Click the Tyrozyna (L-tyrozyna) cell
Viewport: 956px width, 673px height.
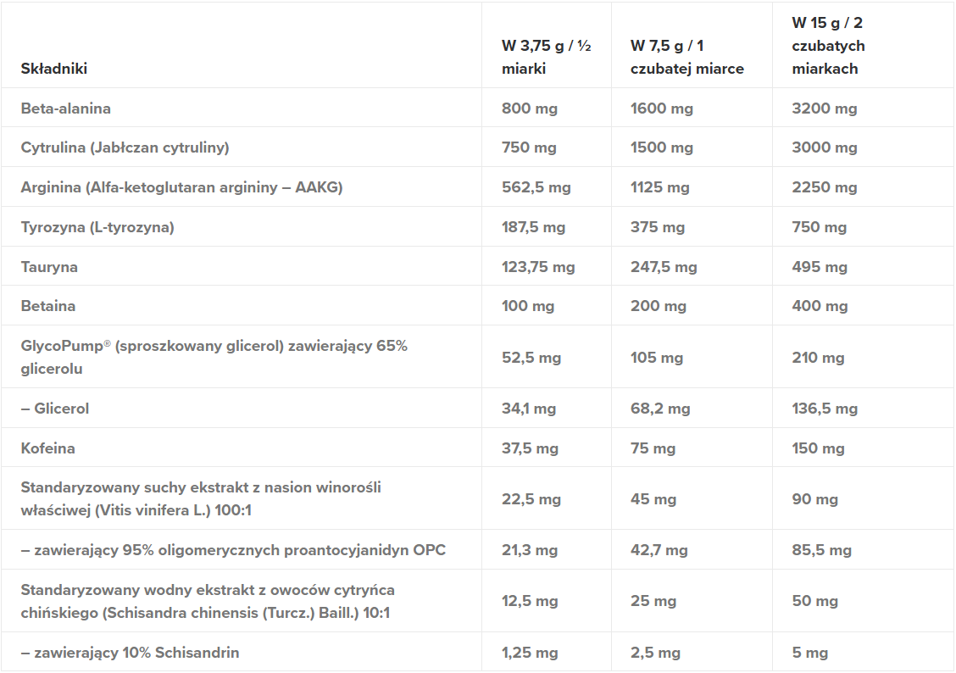(x=97, y=227)
